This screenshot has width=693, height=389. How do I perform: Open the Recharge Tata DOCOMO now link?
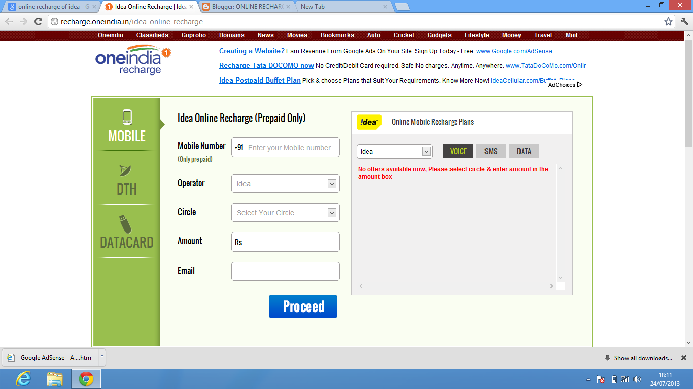point(266,66)
